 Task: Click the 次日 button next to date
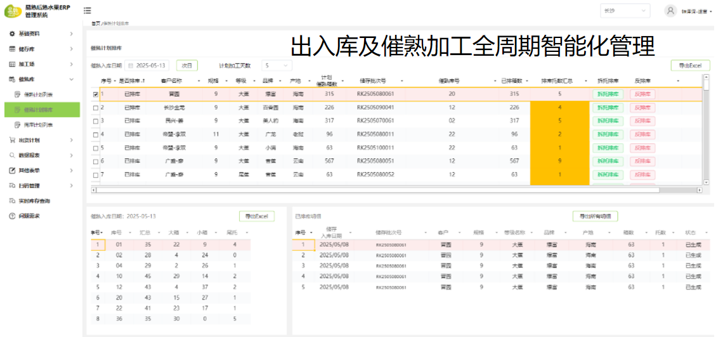186,65
